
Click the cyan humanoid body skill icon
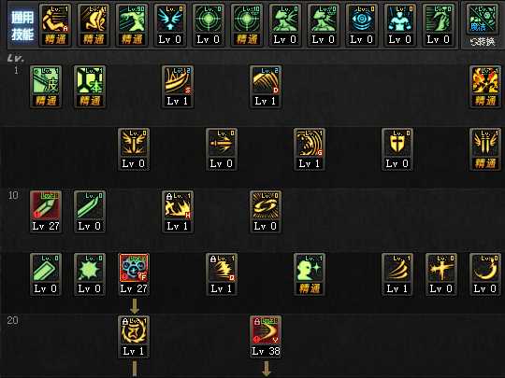[399, 25]
